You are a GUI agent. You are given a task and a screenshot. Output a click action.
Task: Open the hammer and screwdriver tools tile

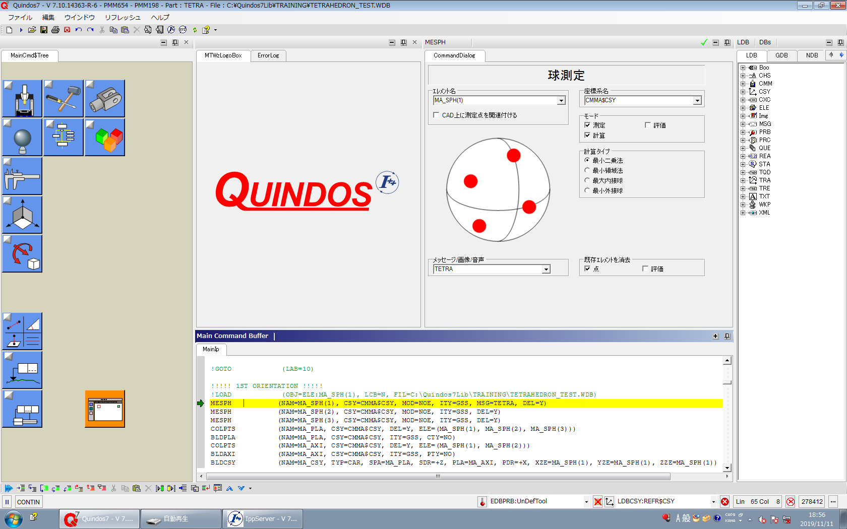click(x=63, y=98)
